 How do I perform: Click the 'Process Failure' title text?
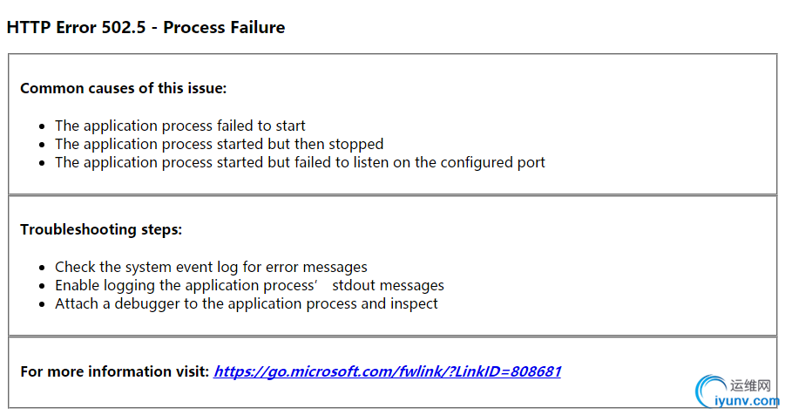point(224,27)
